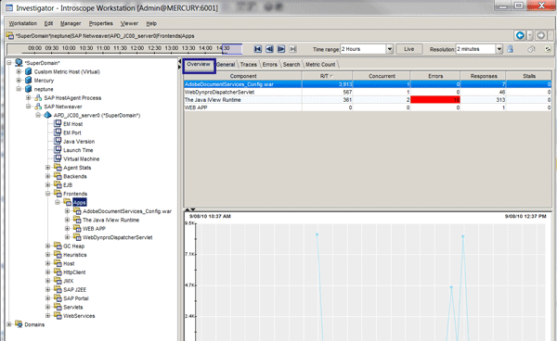Select The Java iView Runtime table row

368,100
